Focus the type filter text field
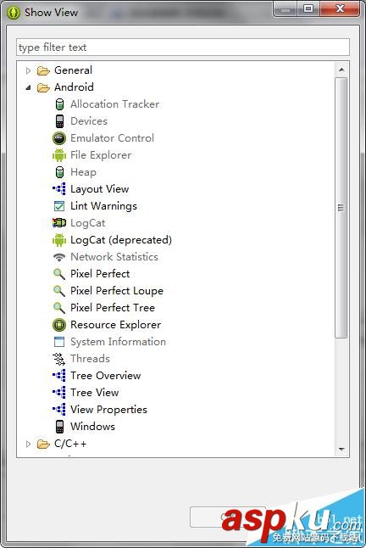Image resolution: width=366 pixels, height=548 pixels. pyautogui.click(x=183, y=48)
